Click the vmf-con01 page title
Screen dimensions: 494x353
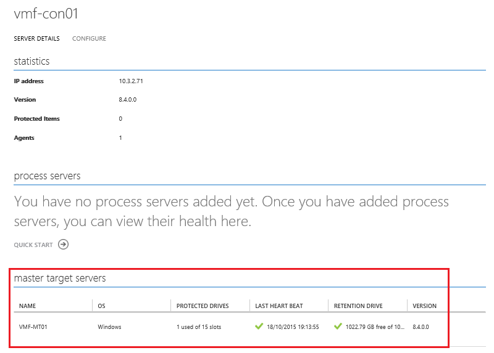coord(46,14)
